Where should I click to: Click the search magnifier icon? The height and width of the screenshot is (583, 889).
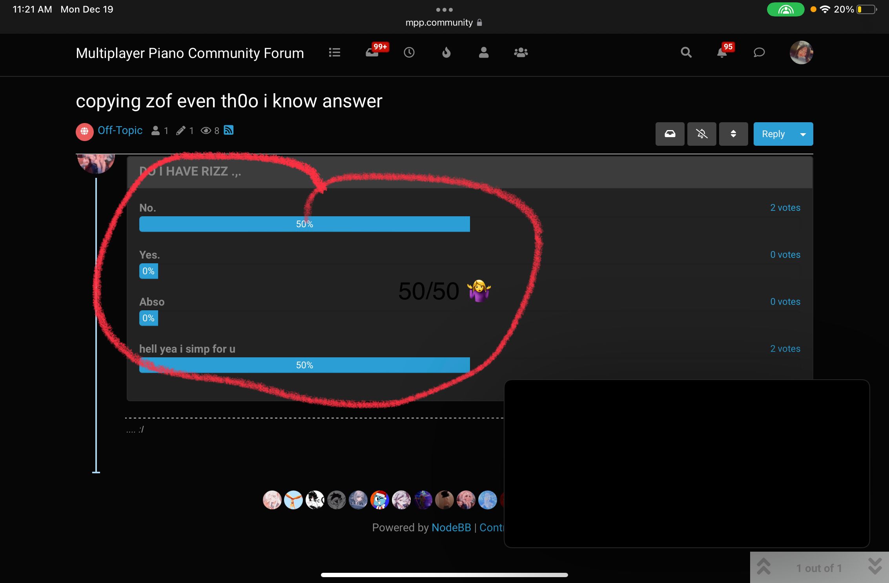tap(686, 53)
